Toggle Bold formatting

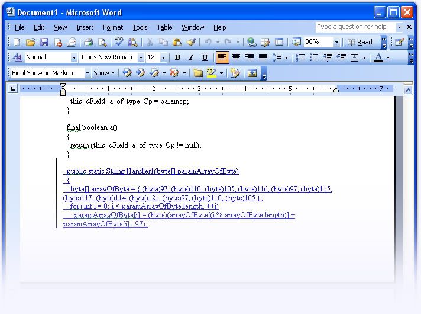(177, 57)
